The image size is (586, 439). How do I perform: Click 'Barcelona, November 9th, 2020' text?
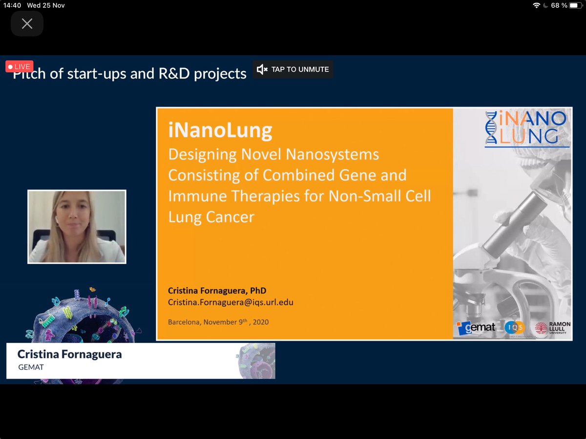click(x=218, y=322)
